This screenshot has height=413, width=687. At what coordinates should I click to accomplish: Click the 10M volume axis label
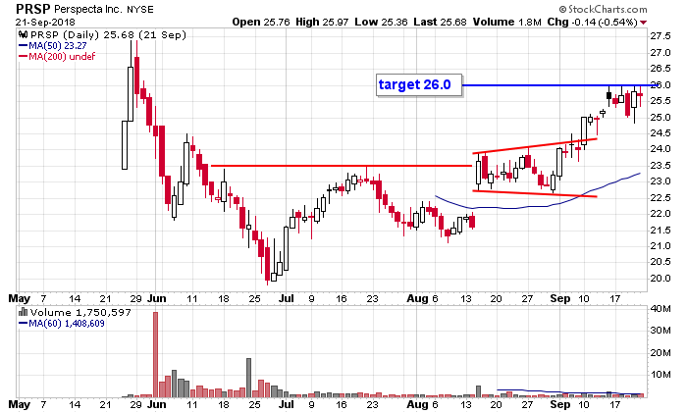click(x=661, y=375)
